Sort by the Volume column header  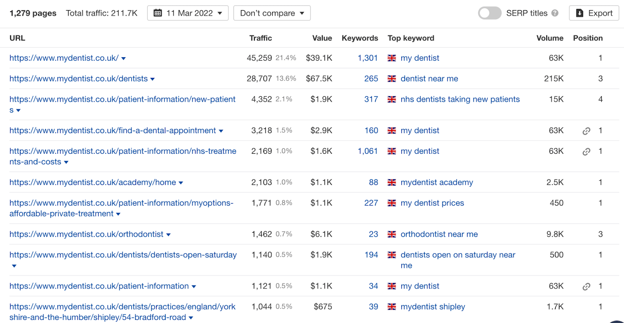(550, 38)
